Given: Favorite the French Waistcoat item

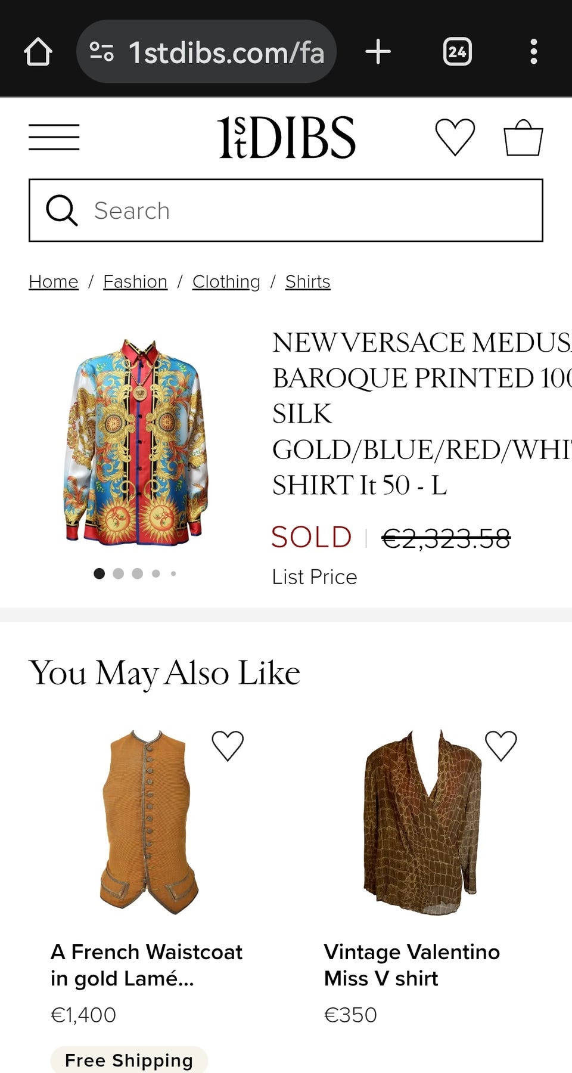Looking at the screenshot, I should click(228, 746).
